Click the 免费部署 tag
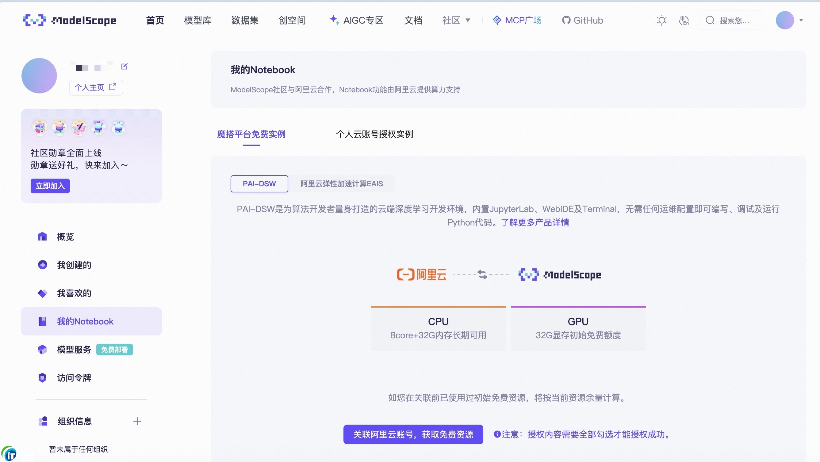Viewport: 820px width, 462px height. [x=114, y=350]
